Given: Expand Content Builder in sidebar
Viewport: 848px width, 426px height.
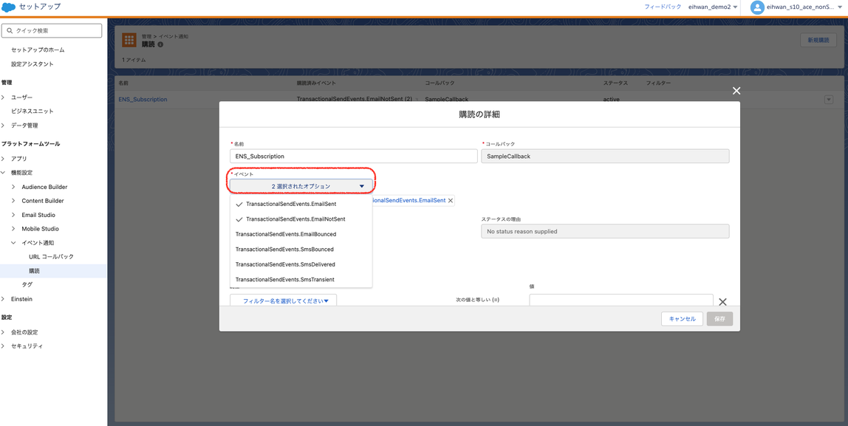Looking at the screenshot, I should [14, 201].
